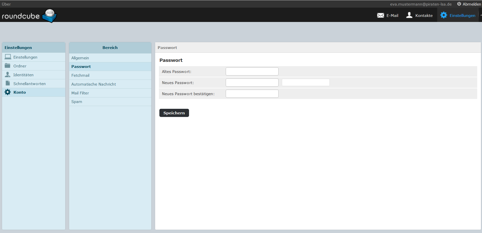Open the Spam section
Viewport: 482px width, 233px height.
click(77, 102)
